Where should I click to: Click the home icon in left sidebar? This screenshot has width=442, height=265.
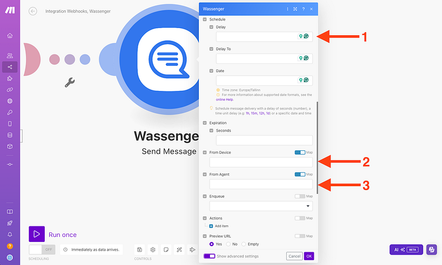pos(10,36)
